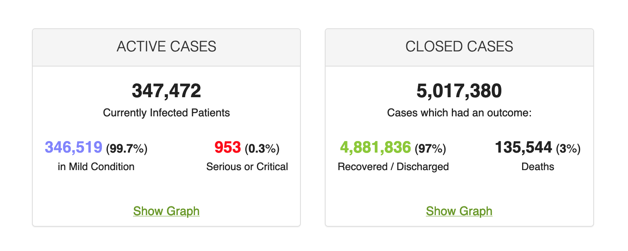
Task: Select the 5,017,380 closed cases total
Action: pyautogui.click(x=459, y=91)
